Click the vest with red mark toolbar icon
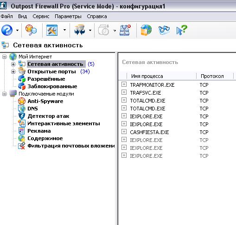 (x=125, y=30)
